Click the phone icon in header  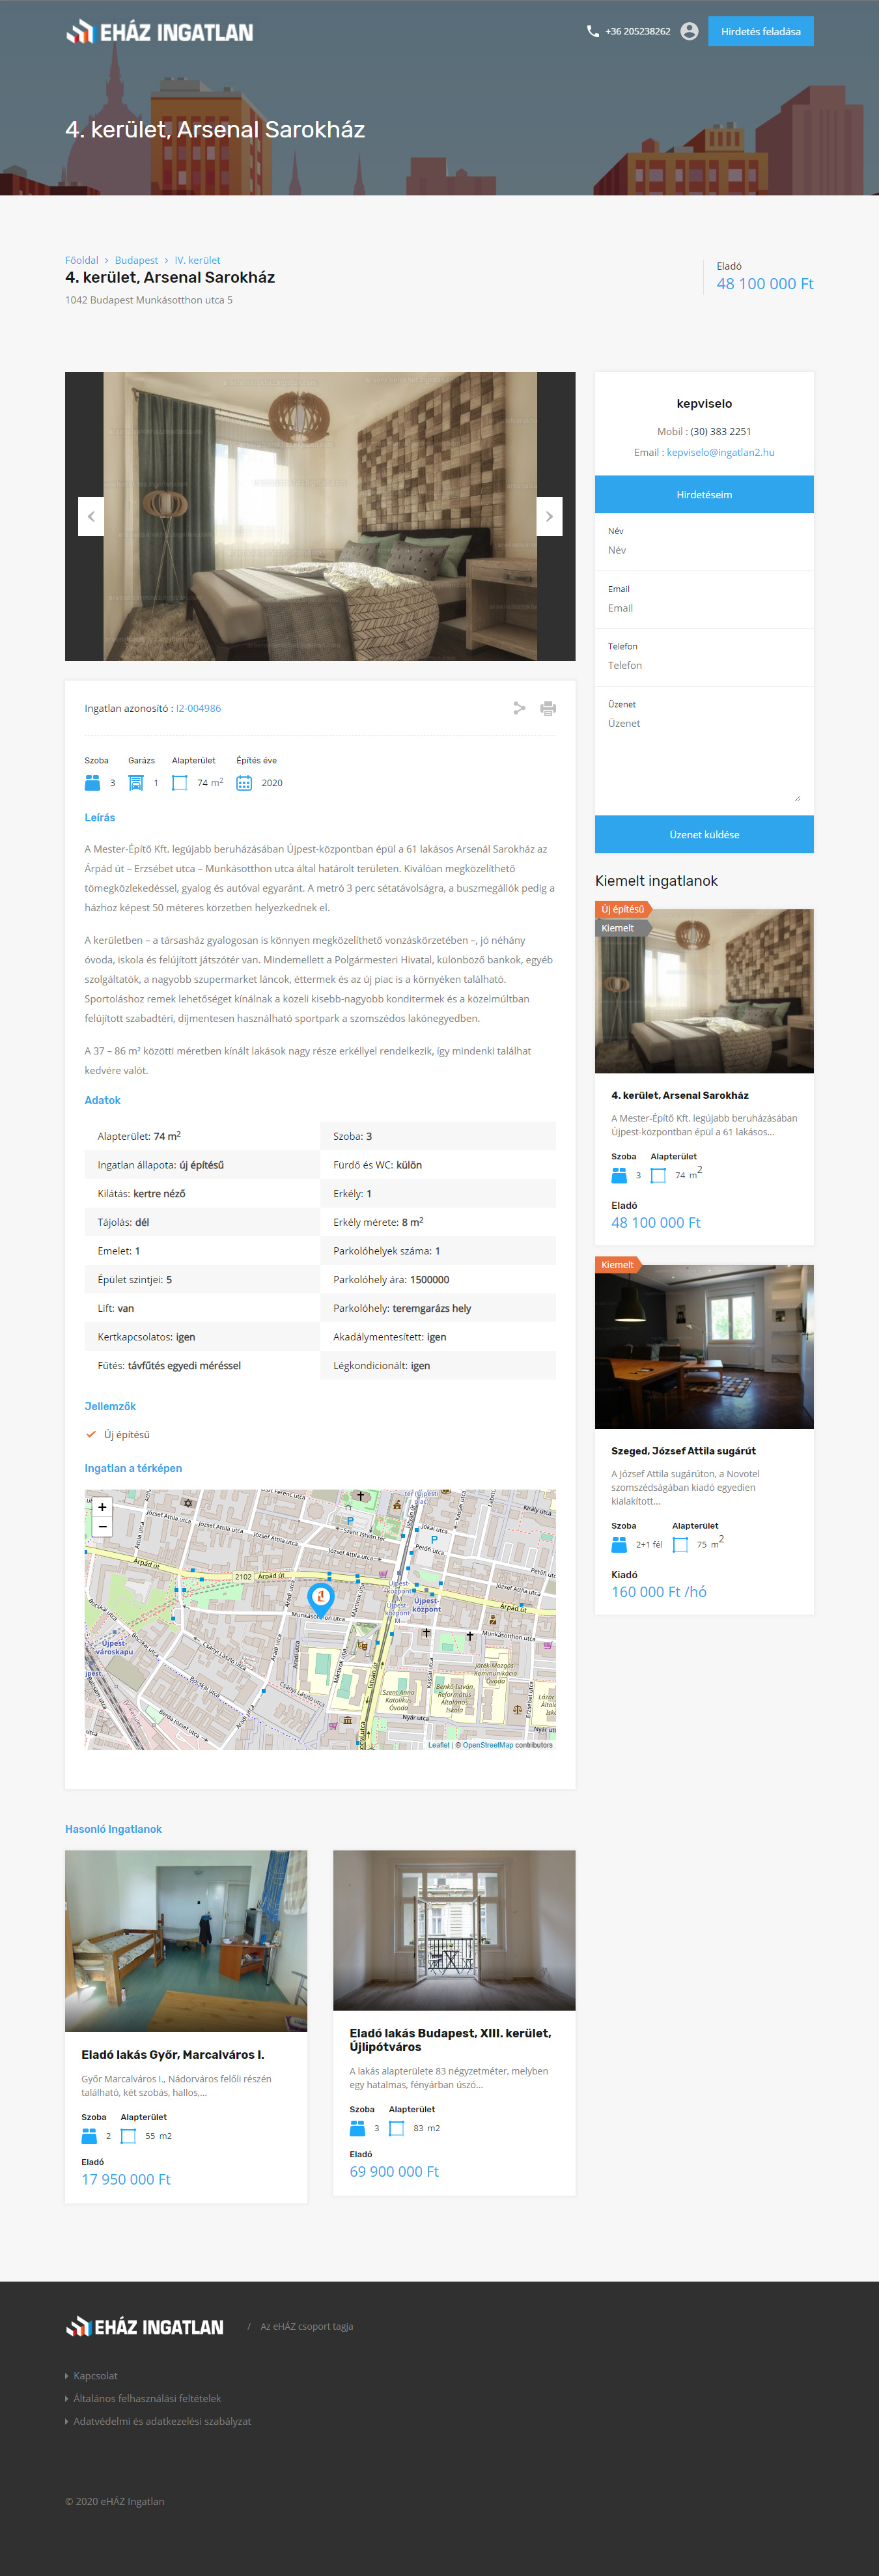[592, 31]
